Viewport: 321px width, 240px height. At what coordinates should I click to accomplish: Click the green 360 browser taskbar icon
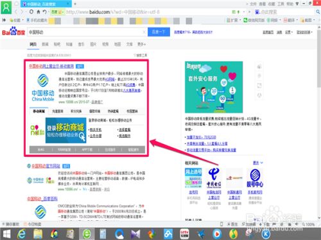[x=87, y=234]
